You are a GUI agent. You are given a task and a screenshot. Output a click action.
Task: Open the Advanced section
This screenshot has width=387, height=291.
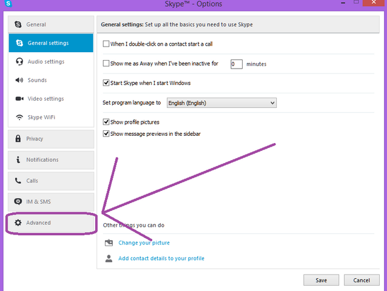(51, 223)
